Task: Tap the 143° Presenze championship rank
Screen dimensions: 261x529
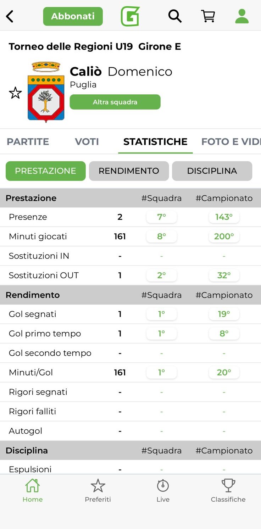Action: click(224, 217)
